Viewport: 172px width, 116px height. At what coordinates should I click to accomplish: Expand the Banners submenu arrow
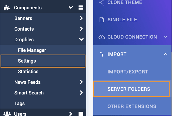[x=81, y=18]
